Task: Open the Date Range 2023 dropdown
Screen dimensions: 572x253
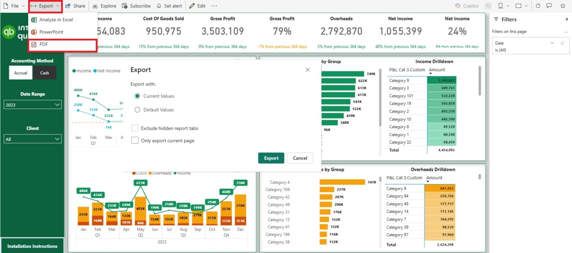Action: [x=32, y=104]
